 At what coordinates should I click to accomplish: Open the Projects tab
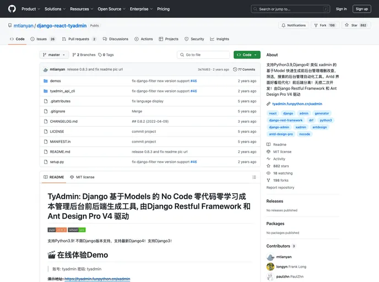169,39
